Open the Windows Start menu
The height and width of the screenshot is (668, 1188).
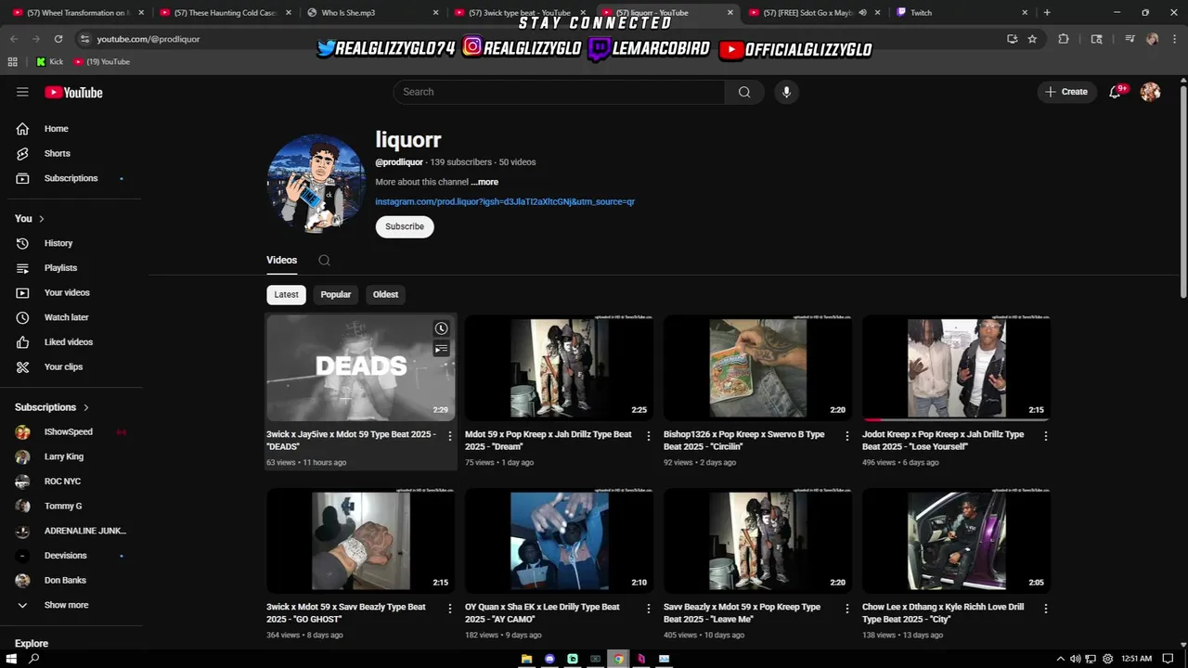pos(11,659)
